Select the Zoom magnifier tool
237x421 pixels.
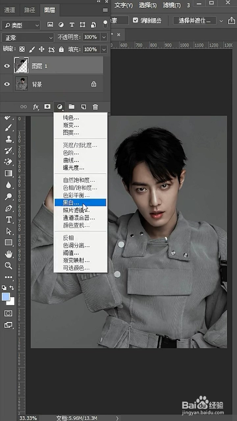point(9,265)
